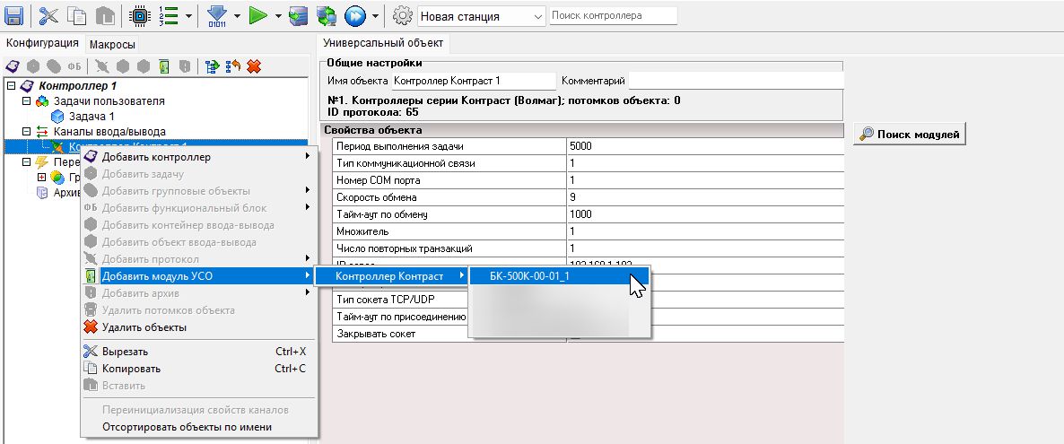Choose Удалить объекты in context menu
The image size is (1064, 444).
pos(144,327)
